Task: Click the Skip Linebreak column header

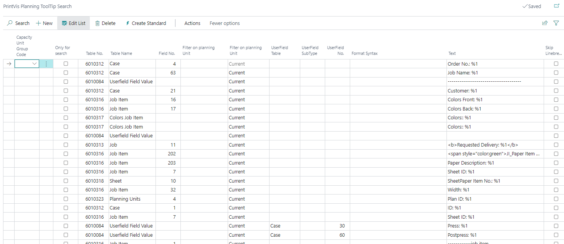Action: point(554,51)
